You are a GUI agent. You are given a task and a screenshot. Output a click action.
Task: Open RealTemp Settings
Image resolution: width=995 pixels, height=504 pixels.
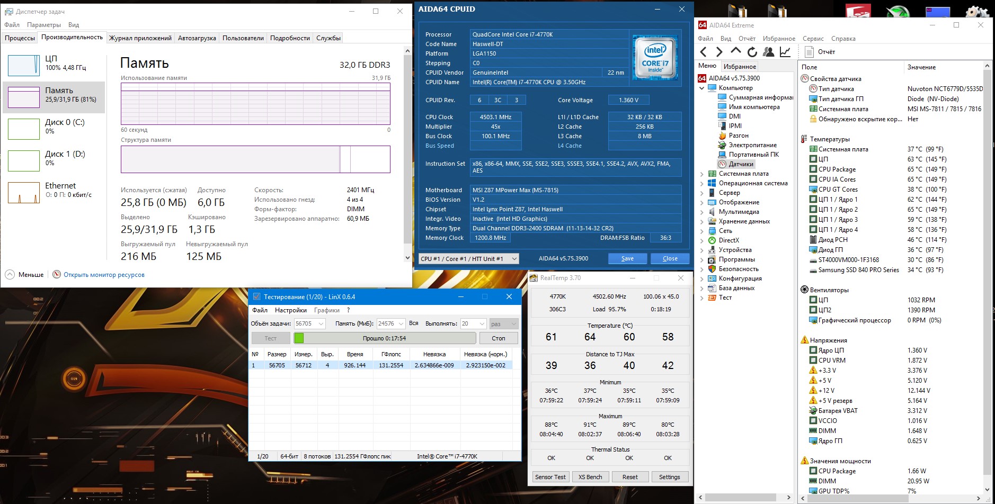point(670,477)
